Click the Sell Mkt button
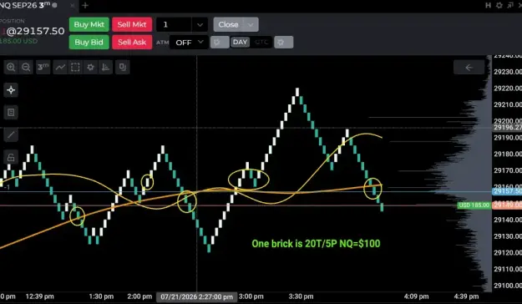Image resolution: width=522 pixels, height=304 pixels. [x=132, y=25]
